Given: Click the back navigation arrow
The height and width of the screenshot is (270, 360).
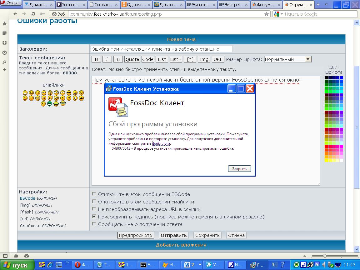Looking at the screenshot, I should (16, 14).
